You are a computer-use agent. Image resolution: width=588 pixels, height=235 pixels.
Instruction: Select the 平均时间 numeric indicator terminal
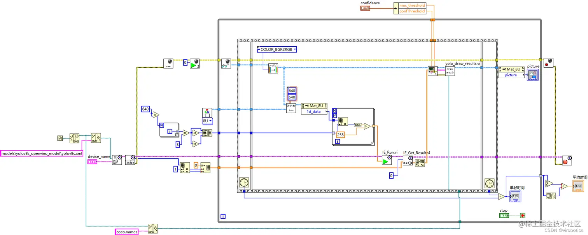578,186
